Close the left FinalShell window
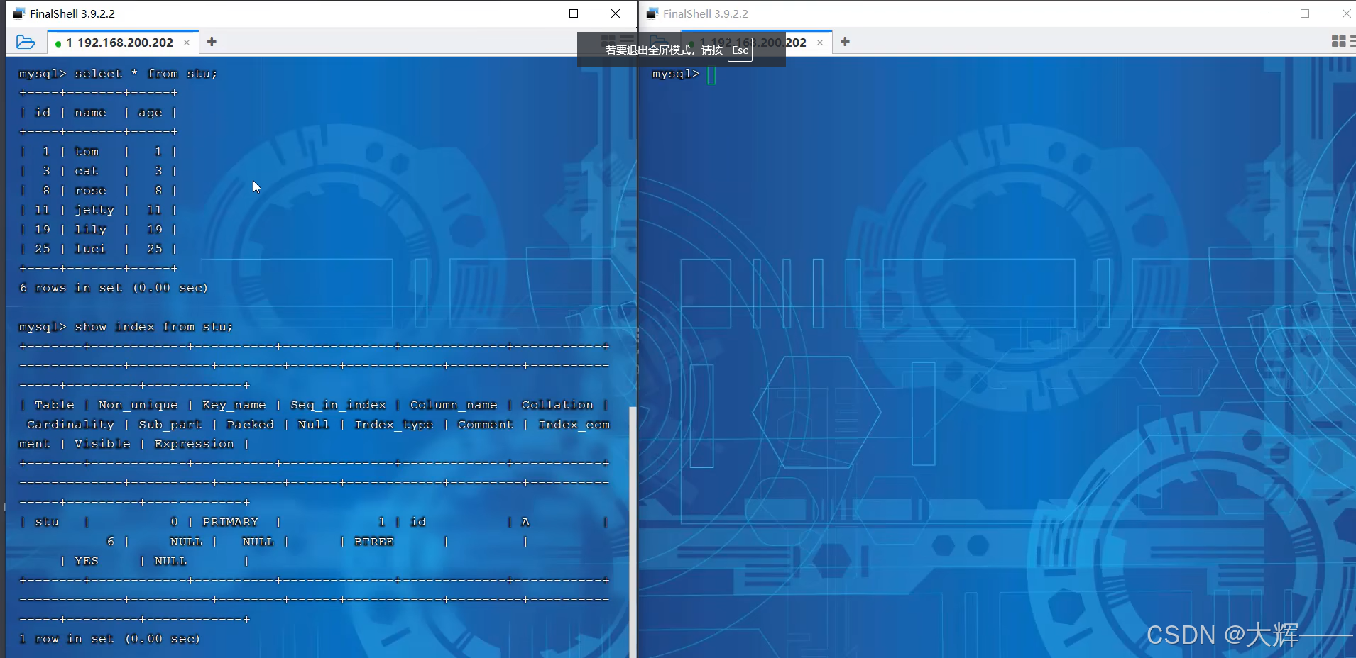1356x658 pixels. (x=616, y=13)
